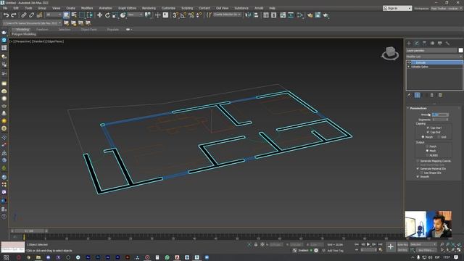
Task: Open Render Setup teapot icon
Action: tap(310, 14)
